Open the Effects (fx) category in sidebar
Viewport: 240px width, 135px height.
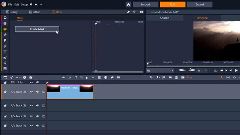pos(5,35)
